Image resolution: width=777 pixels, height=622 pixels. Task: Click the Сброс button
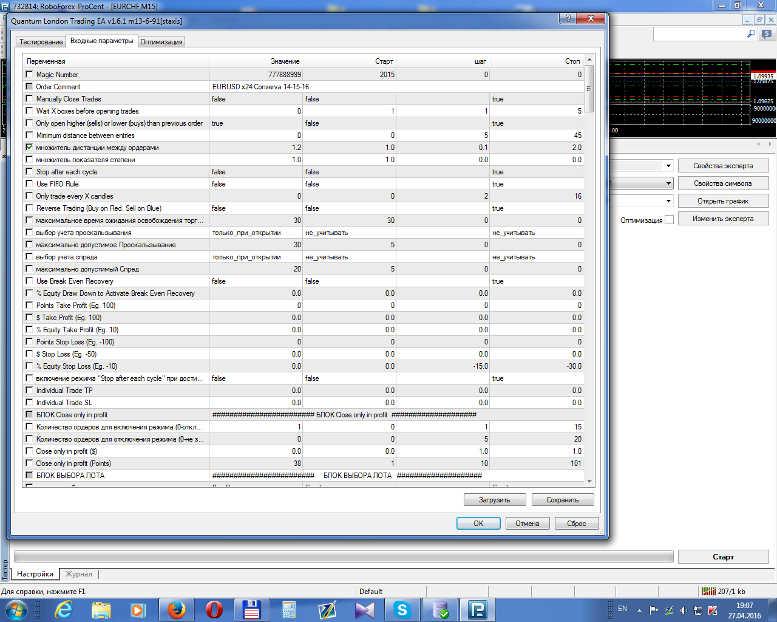[x=577, y=523]
